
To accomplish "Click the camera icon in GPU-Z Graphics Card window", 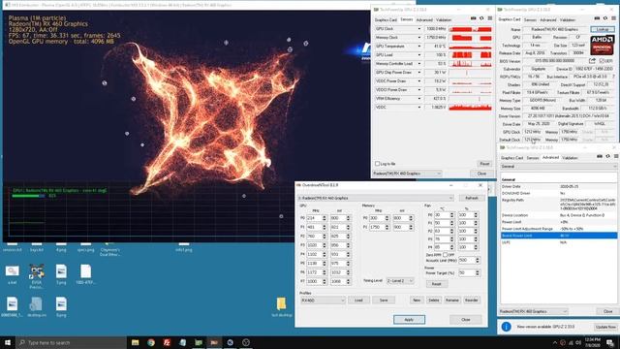I will tap(597, 18).
